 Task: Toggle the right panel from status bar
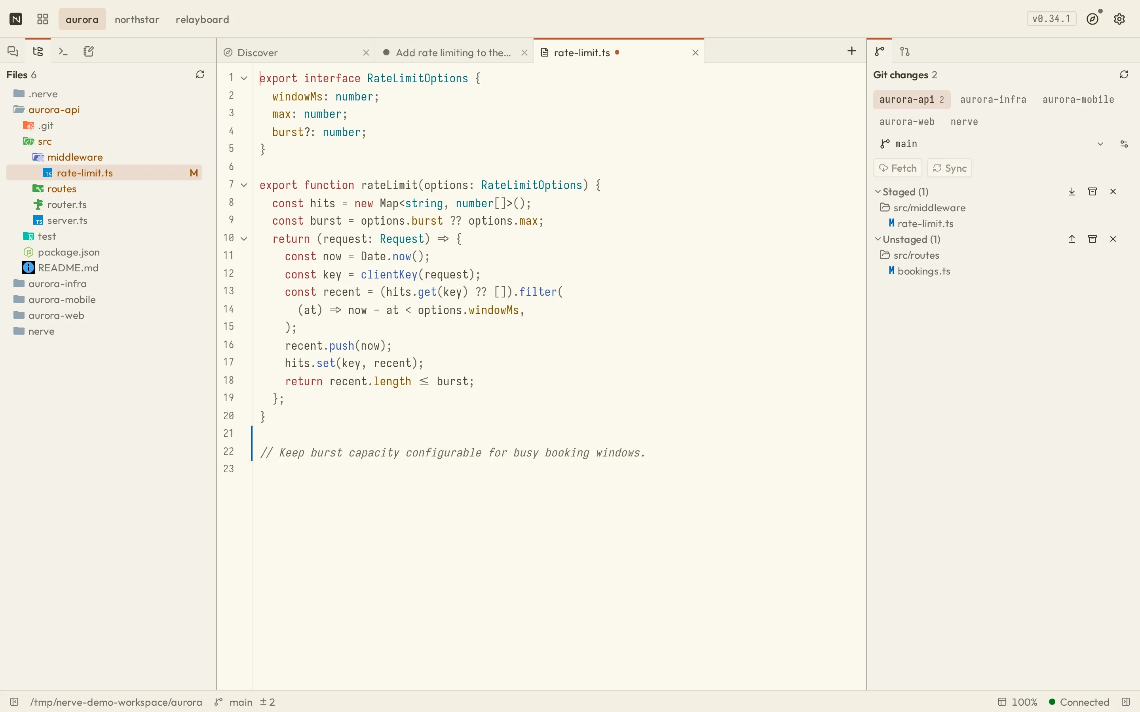coord(1125,702)
